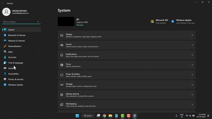Click the Privacy & security shield icon

(x=5, y=79)
